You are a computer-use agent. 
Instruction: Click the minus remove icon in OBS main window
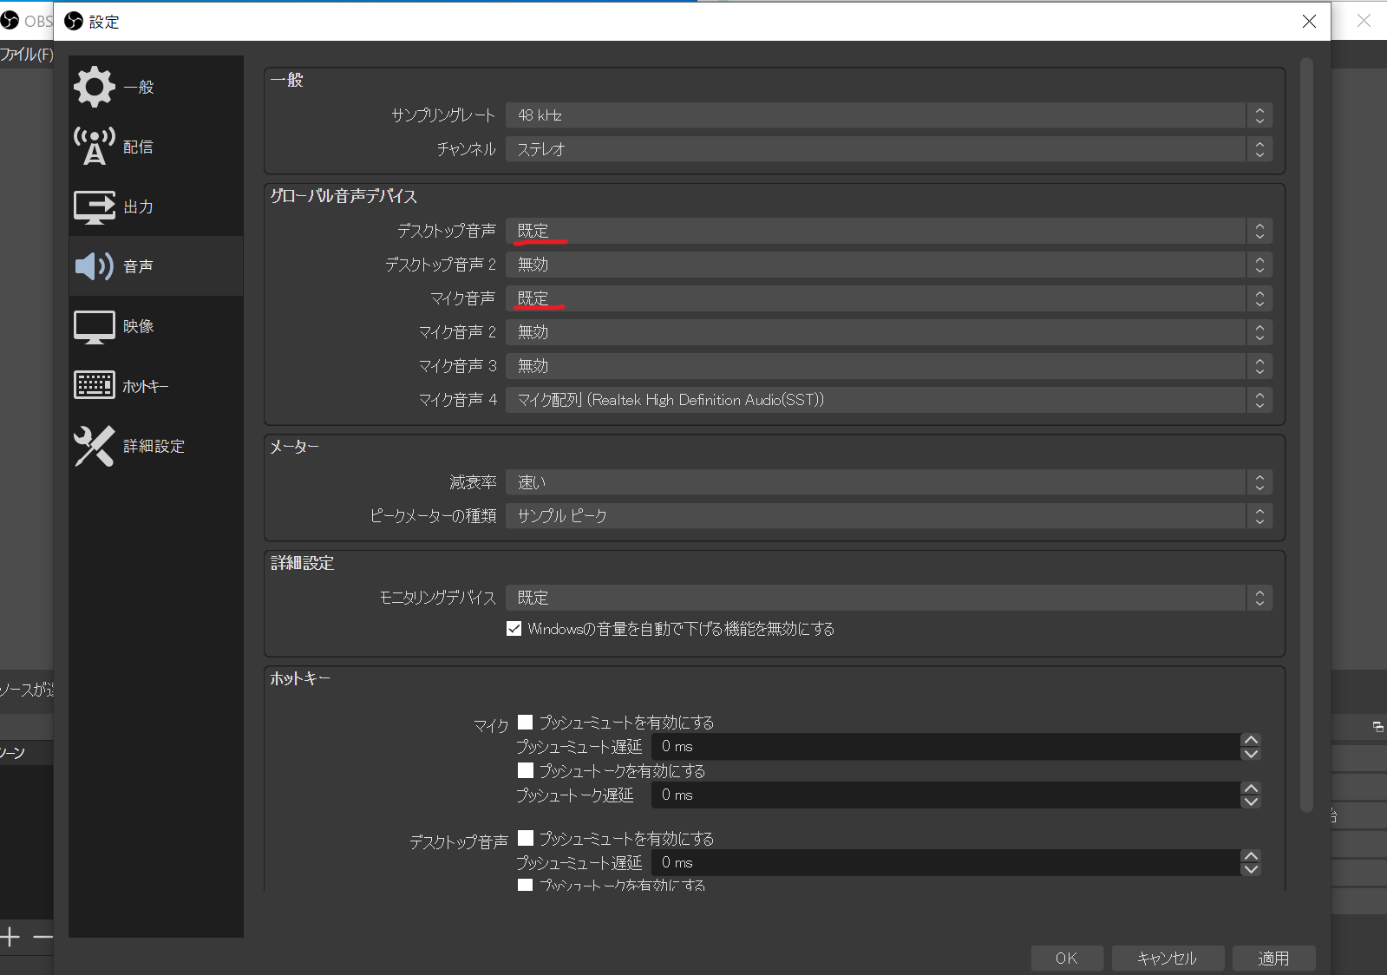[43, 937]
